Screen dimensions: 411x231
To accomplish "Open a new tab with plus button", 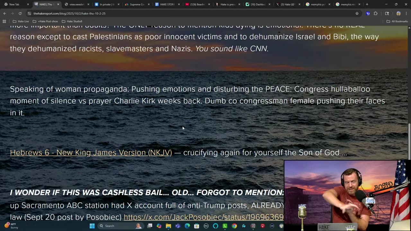I will point(367,4).
